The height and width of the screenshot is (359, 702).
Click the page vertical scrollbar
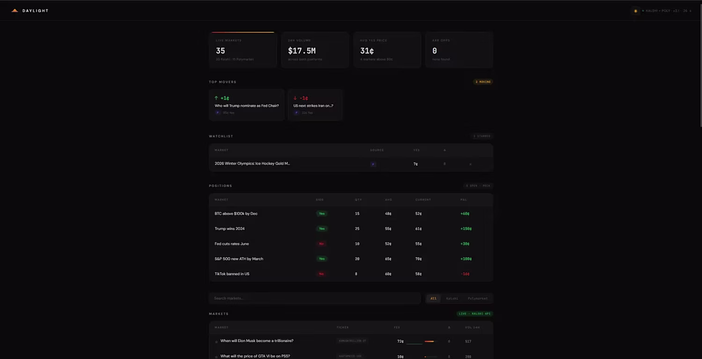pos(700,65)
